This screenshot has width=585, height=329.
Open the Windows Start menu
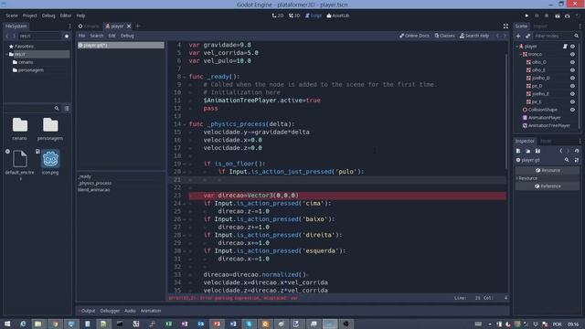click(7, 324)
